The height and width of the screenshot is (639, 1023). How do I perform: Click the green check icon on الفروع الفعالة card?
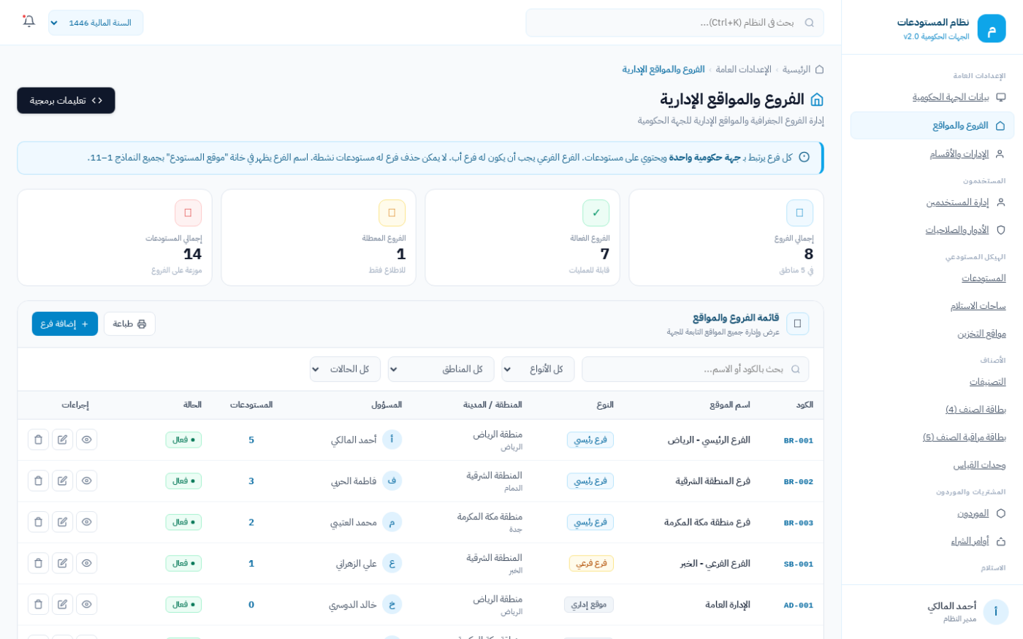click(x=596, y=213)
